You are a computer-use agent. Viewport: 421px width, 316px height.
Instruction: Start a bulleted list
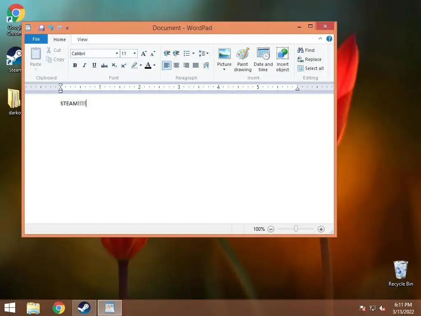[x=187, y=53]
